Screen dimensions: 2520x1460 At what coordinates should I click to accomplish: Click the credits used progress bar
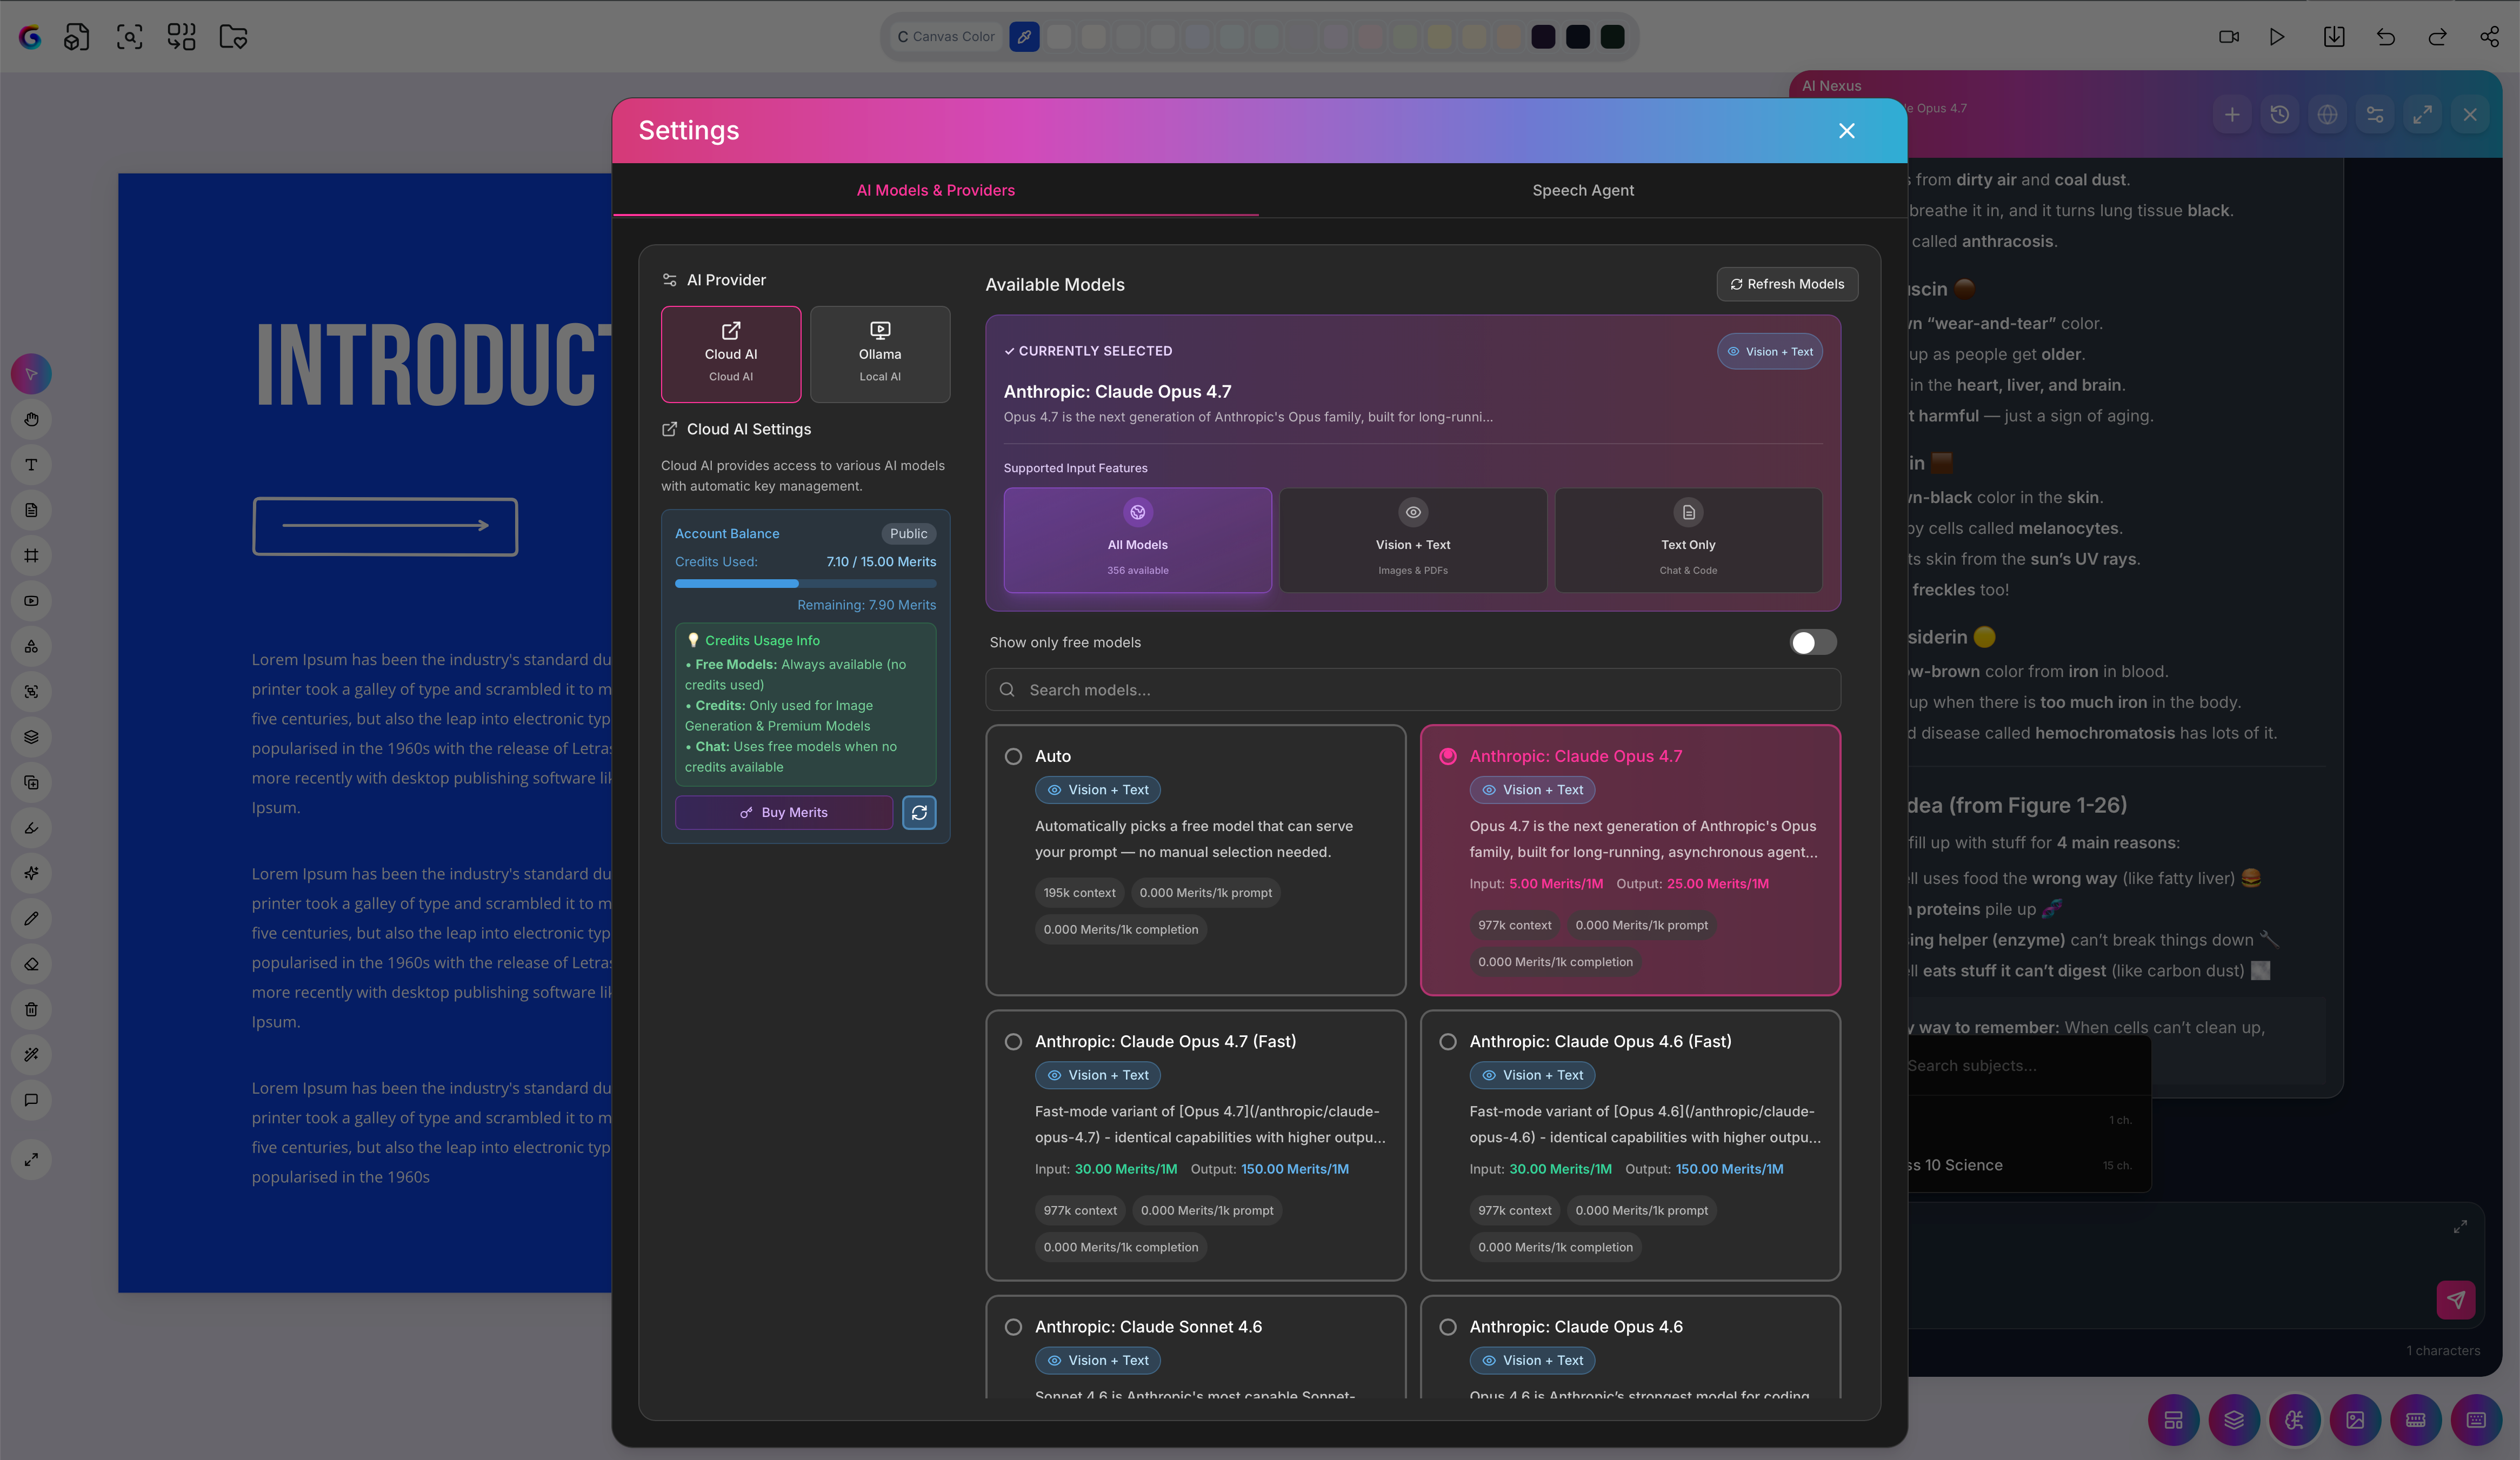[x=805, y=584]
